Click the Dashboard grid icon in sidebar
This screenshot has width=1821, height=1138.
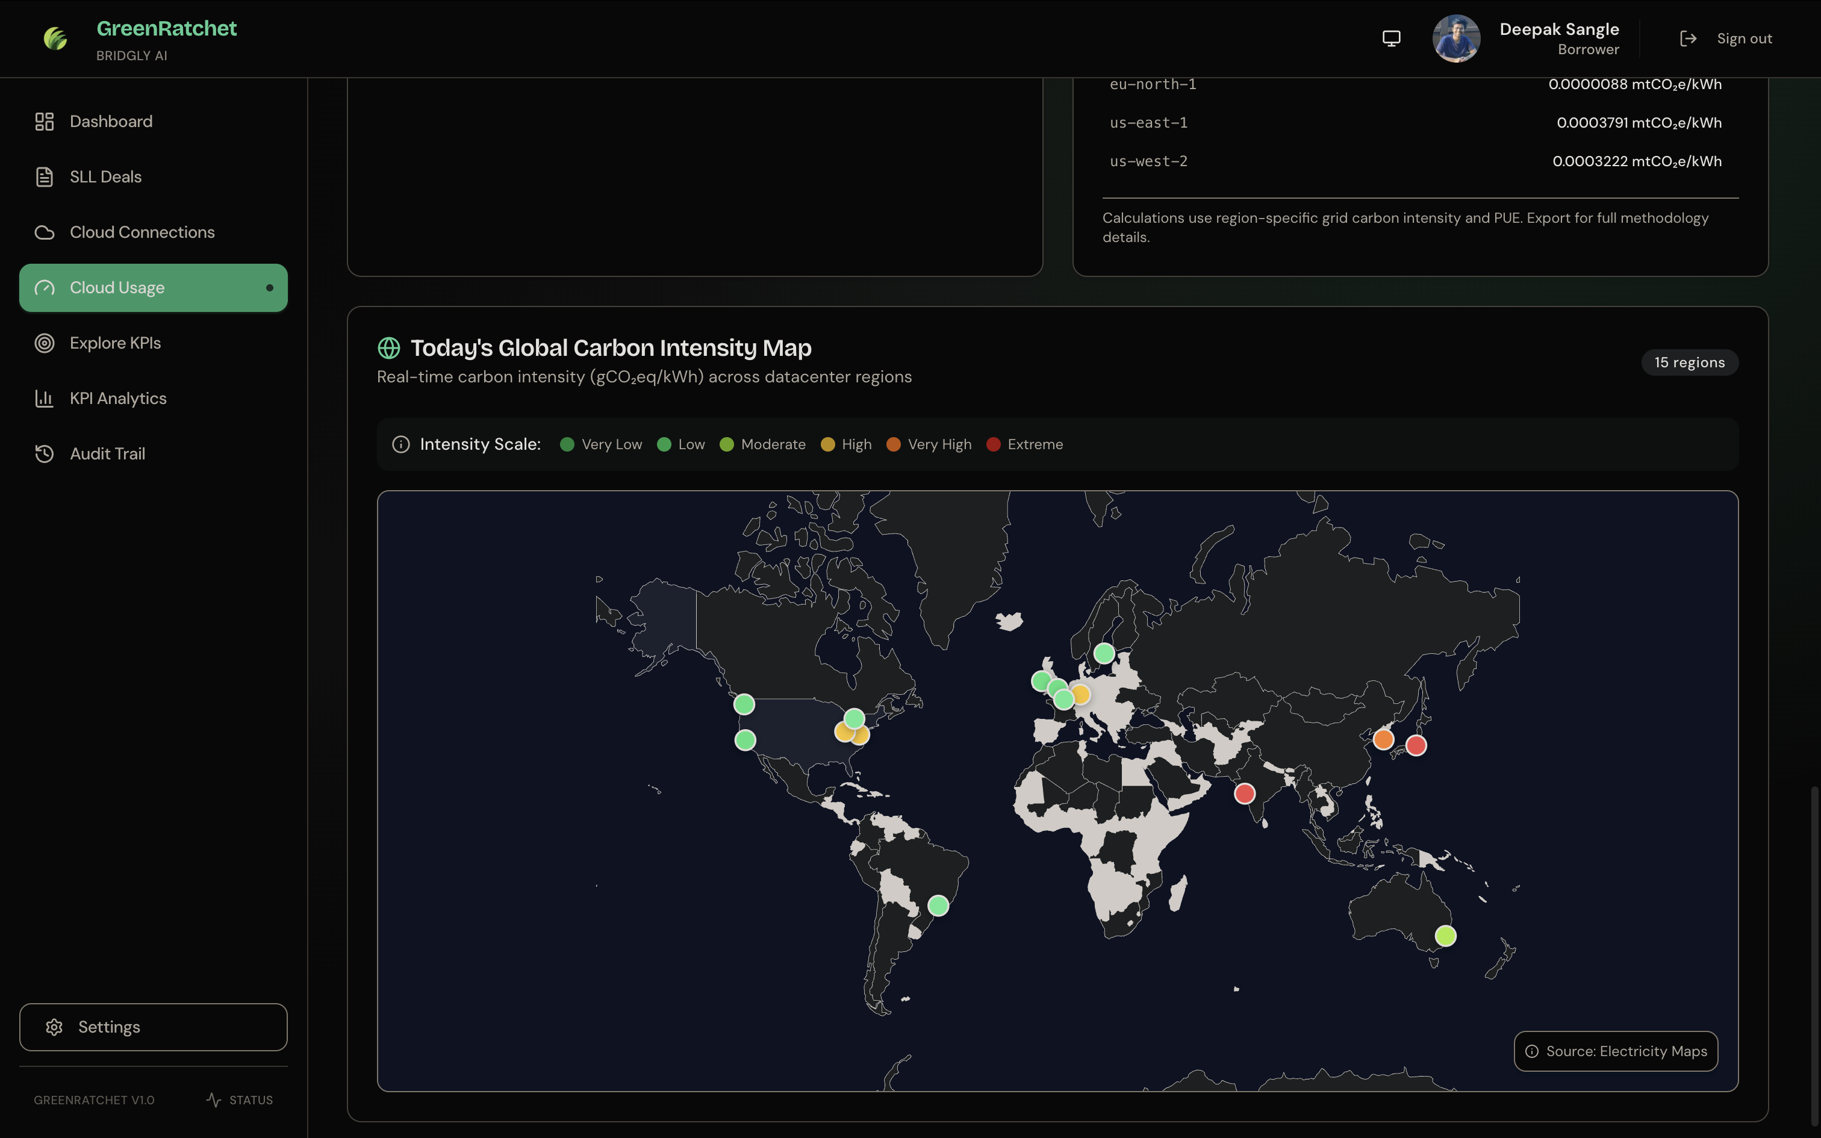coord(45,121)
